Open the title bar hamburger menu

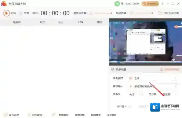pyautogui.click(x=162, y=4)
